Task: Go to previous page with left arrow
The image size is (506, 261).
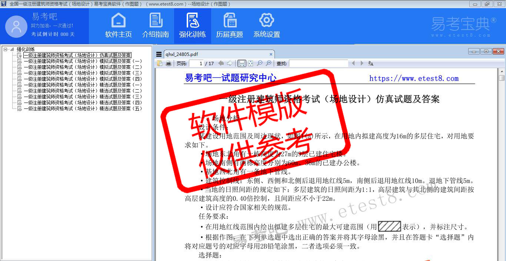Action: click(221, 63)
